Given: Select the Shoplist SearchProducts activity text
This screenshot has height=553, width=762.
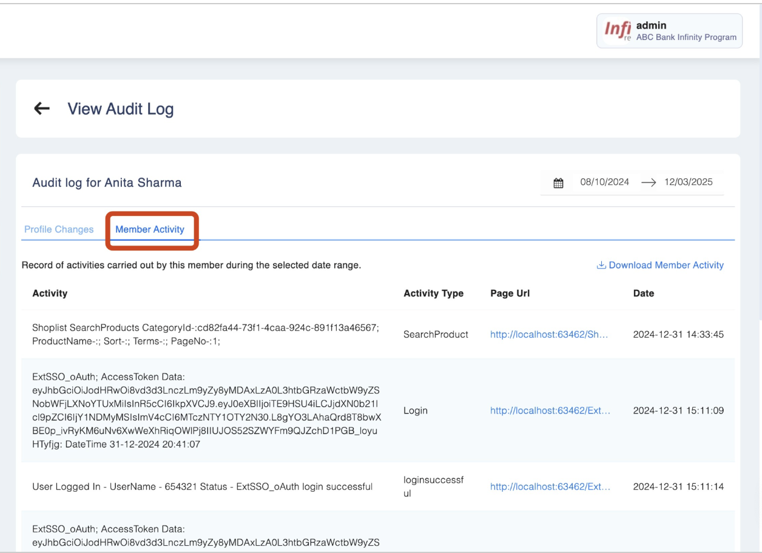Looking at the screenshot, I should 206,334.
